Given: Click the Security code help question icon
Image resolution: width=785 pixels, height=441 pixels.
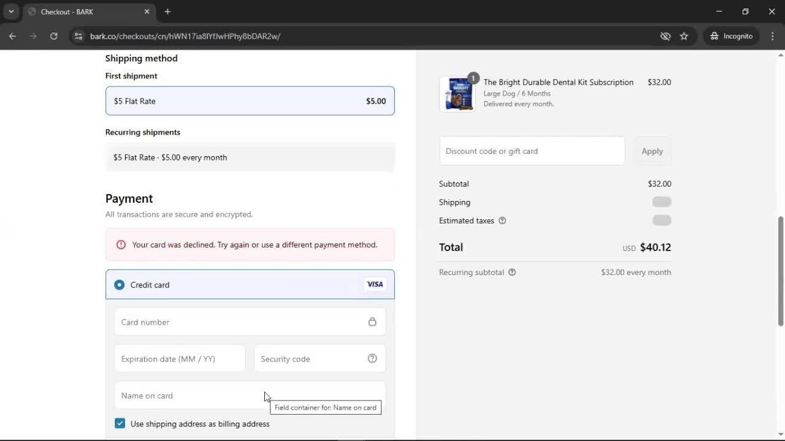Looking at the screenshot, I should click(x=372, y=359).
